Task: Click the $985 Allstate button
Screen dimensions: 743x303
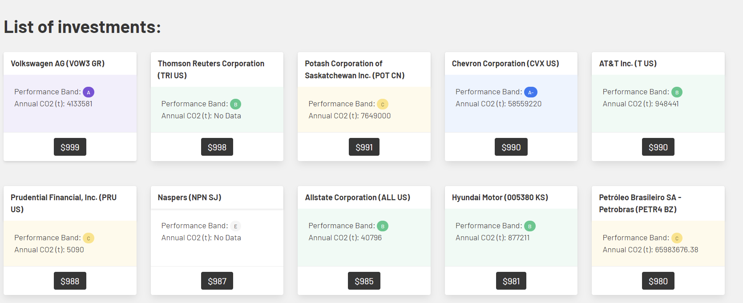Action: pyautogui.click(x=364, y=281)
